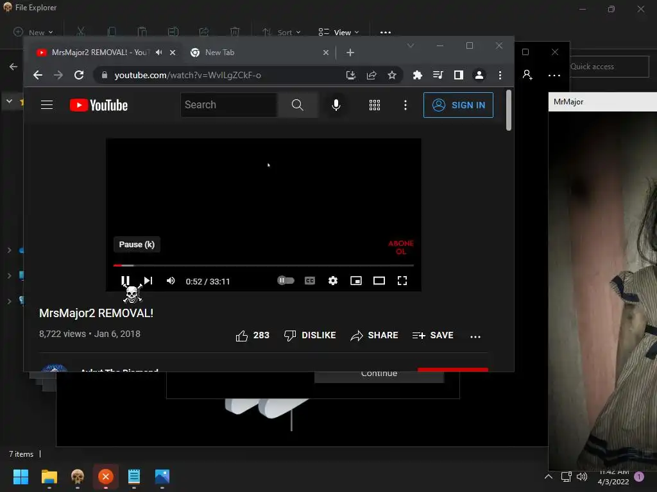This screenshot has width=657, height=492.
Task: Switch video to theater mode
Action: click(379, 281)
